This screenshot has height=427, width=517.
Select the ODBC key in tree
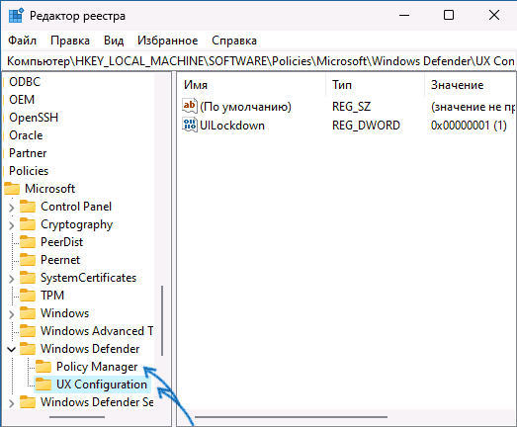25,82
